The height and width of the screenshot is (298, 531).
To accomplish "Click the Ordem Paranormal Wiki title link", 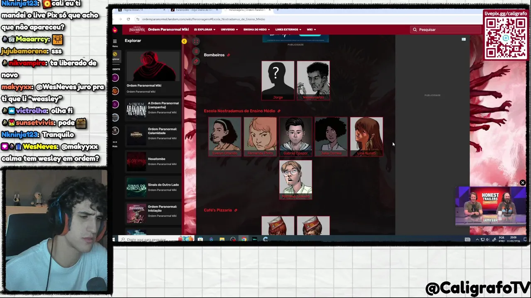I will coord(168,30).
